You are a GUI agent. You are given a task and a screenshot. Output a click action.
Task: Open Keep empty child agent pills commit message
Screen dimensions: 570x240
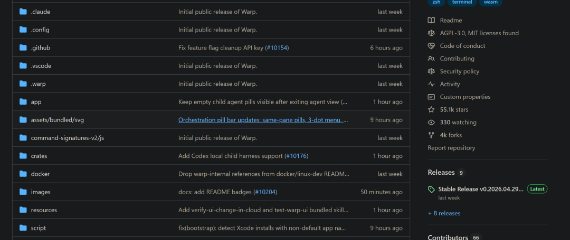(x=263, y=102)
